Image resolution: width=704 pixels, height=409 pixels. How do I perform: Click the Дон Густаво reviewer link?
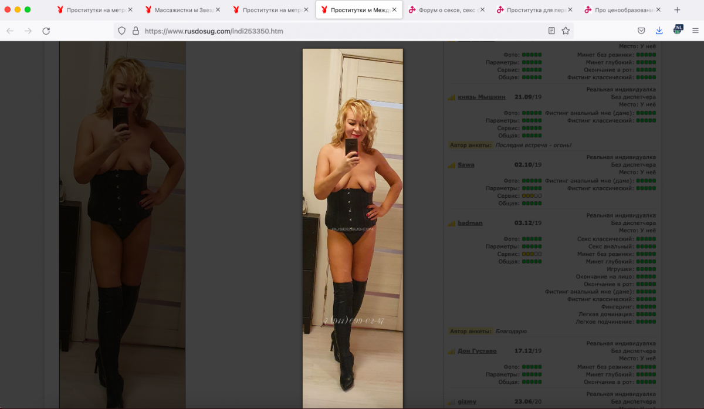click(x=477, y=351)
